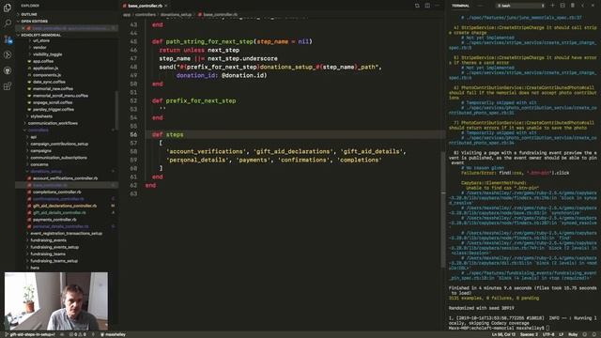
Task: Switch to the TERMINAL panel tab
Action: pos(461,6)
